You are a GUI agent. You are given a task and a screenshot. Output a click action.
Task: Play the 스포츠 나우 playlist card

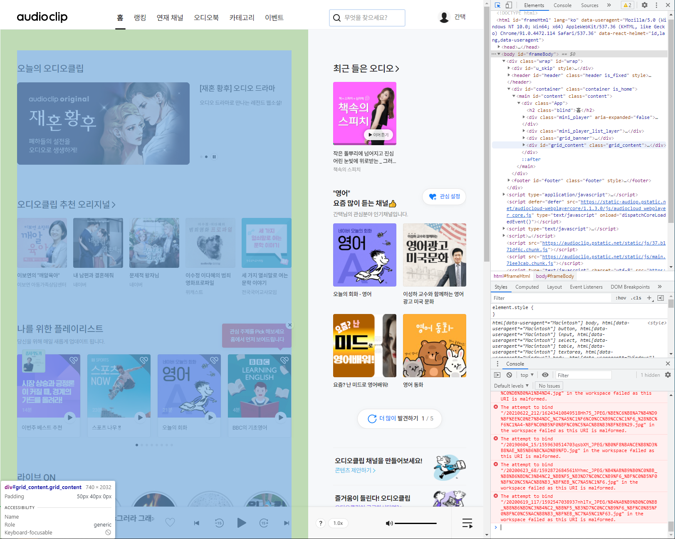click(x=141, y=417)
